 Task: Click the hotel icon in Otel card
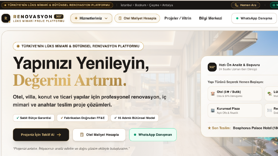[212, 93]
